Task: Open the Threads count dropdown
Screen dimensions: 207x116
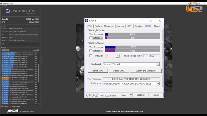Action: coord(112,56)
